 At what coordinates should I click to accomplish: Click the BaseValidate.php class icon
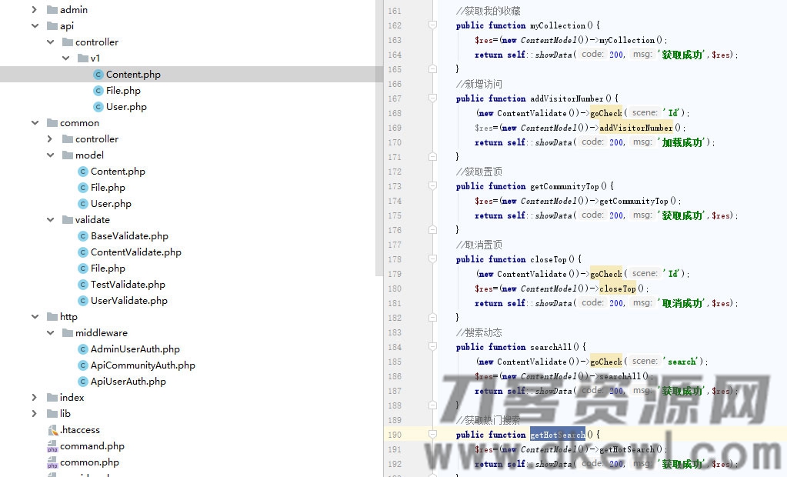83,235
